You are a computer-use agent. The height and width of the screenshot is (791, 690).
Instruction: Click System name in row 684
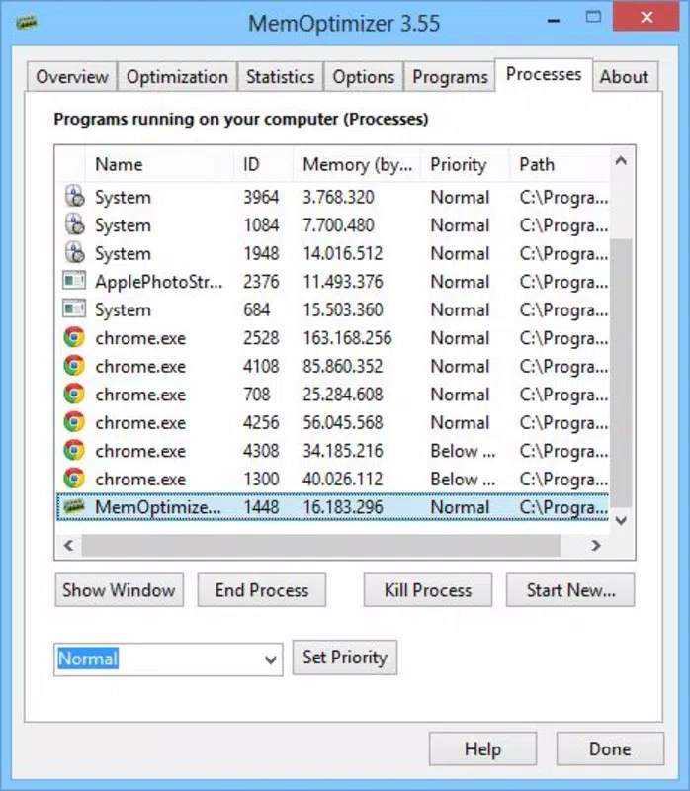pos(123,310)
